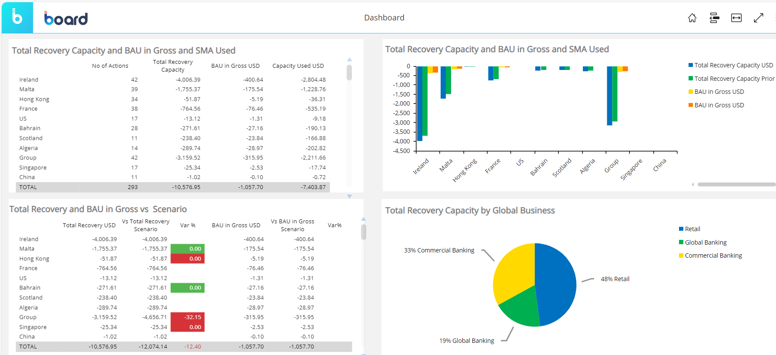Click 'Vs Total Recovery Scenario' column header

(x=146, y=226)
